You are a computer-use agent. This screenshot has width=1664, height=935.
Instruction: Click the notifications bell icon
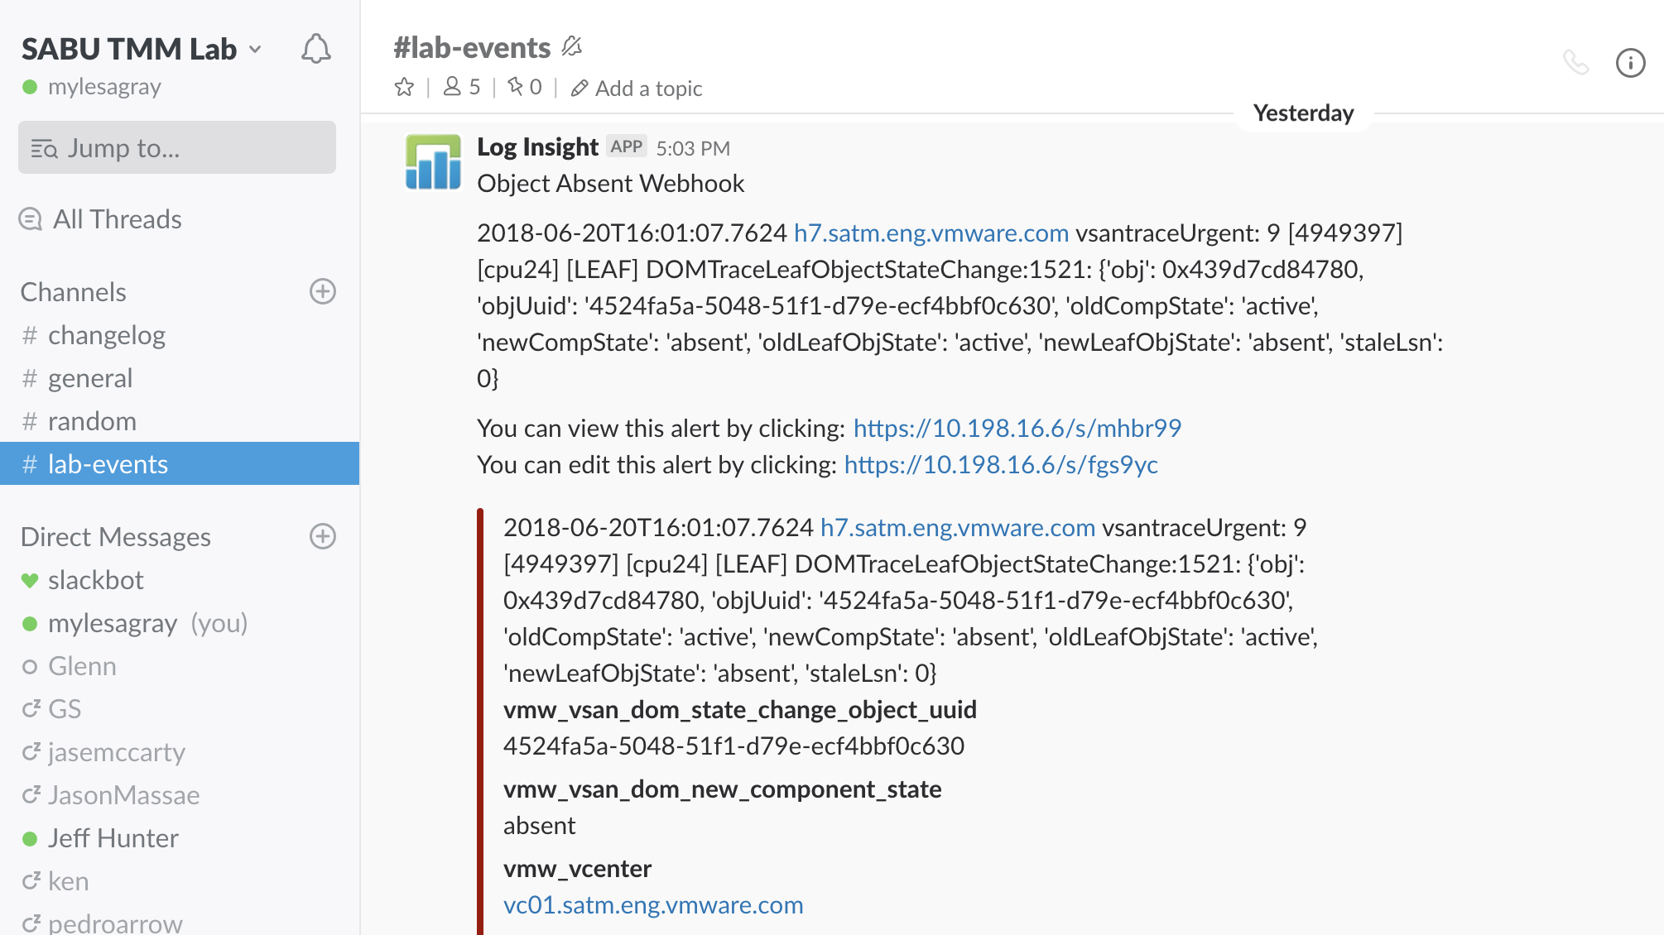[315, 49]
